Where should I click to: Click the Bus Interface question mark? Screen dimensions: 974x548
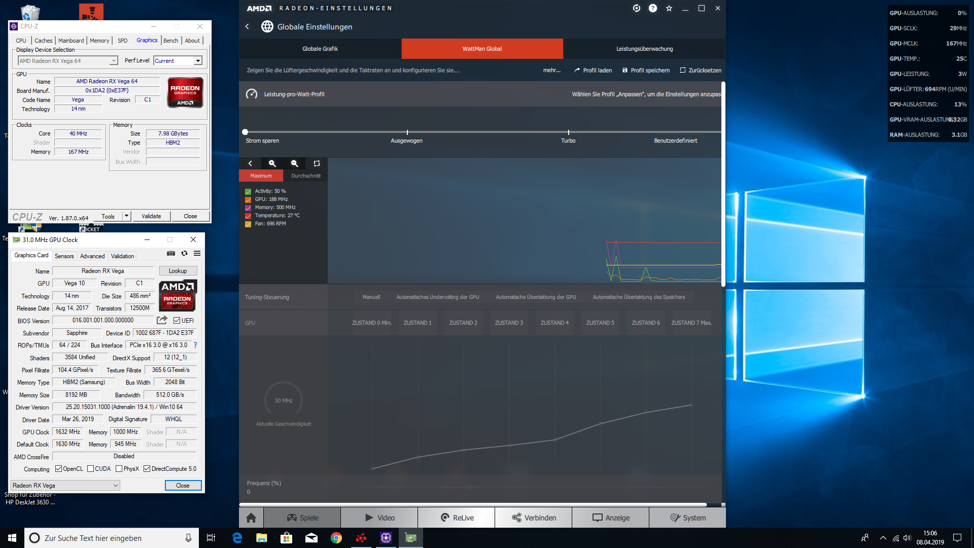195,345
